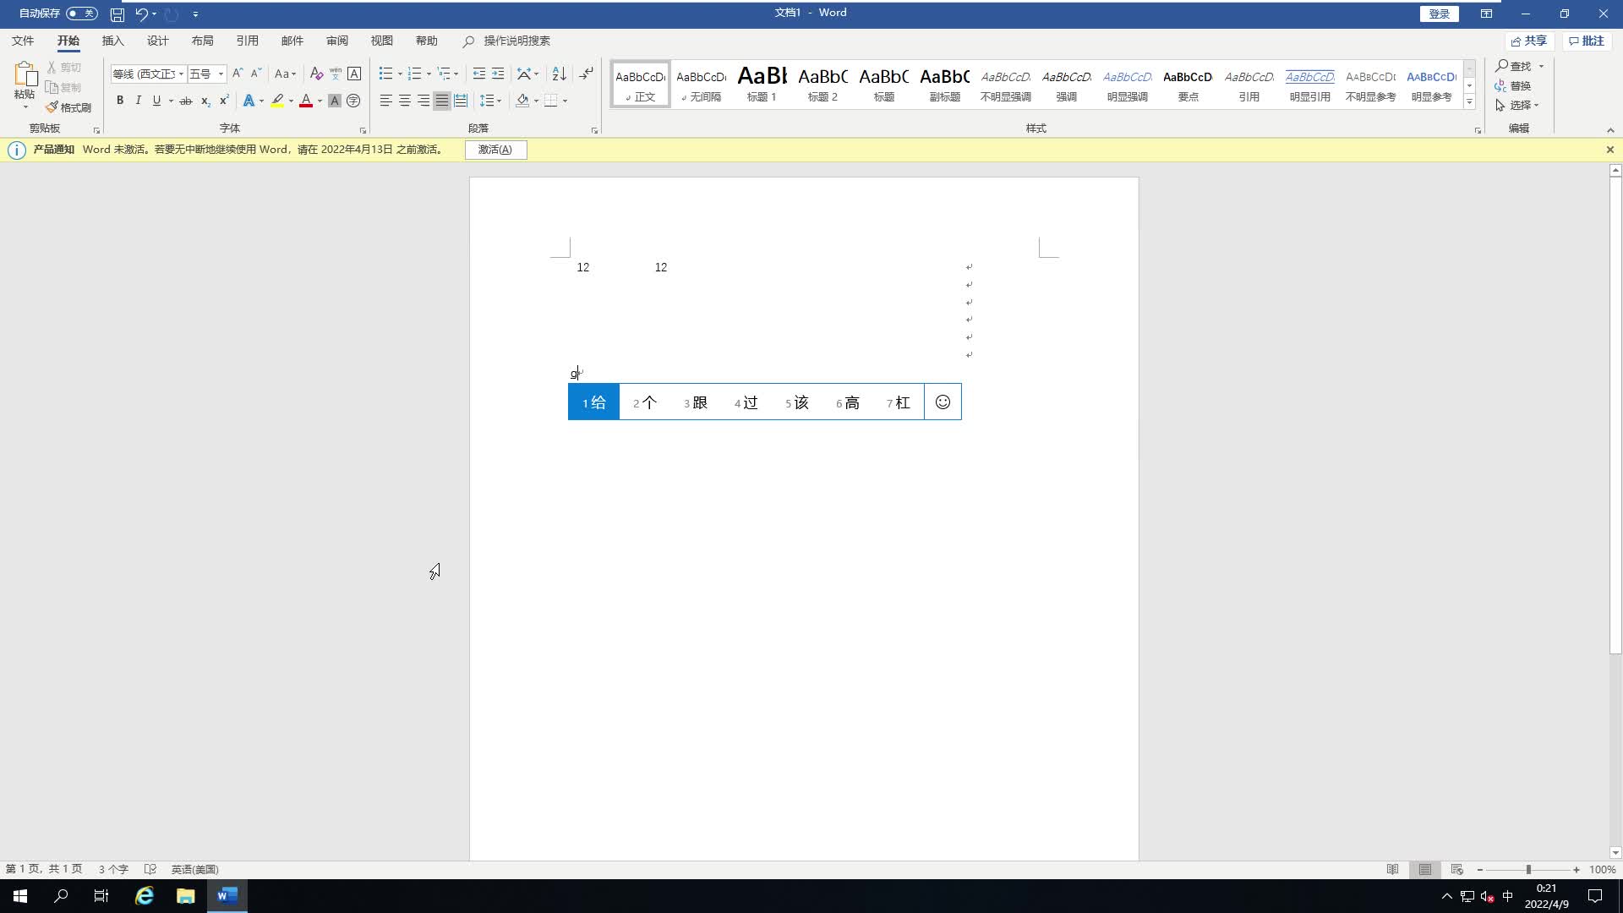Click the zoom slider handle
1623x913 pixels.
point(1528,869)
